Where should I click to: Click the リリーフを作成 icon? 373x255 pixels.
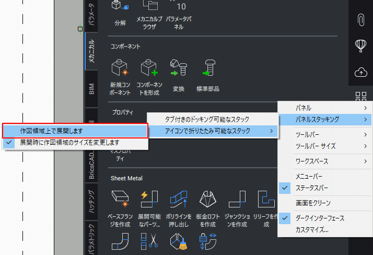[266, 199]
